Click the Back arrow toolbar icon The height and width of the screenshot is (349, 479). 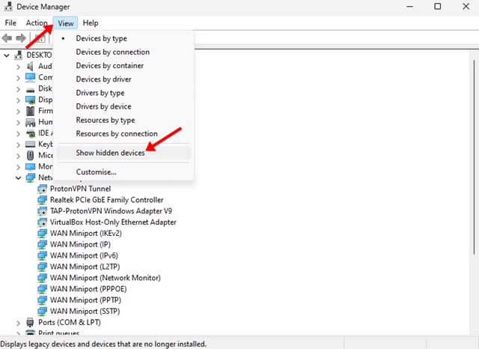coord(7,38)
